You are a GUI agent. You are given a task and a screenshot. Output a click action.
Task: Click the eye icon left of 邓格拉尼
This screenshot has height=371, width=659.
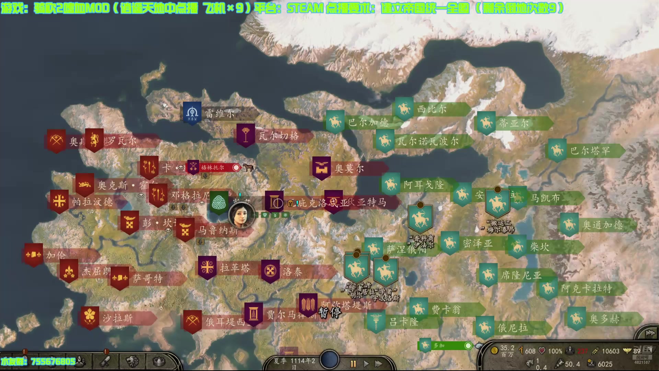[x=141, y=195]
